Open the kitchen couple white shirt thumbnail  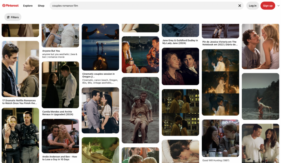point(260,143)
